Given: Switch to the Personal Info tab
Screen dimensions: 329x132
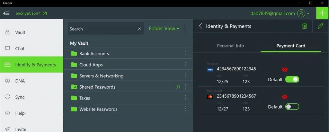Looking at the screenshot, I should (230, 46).
